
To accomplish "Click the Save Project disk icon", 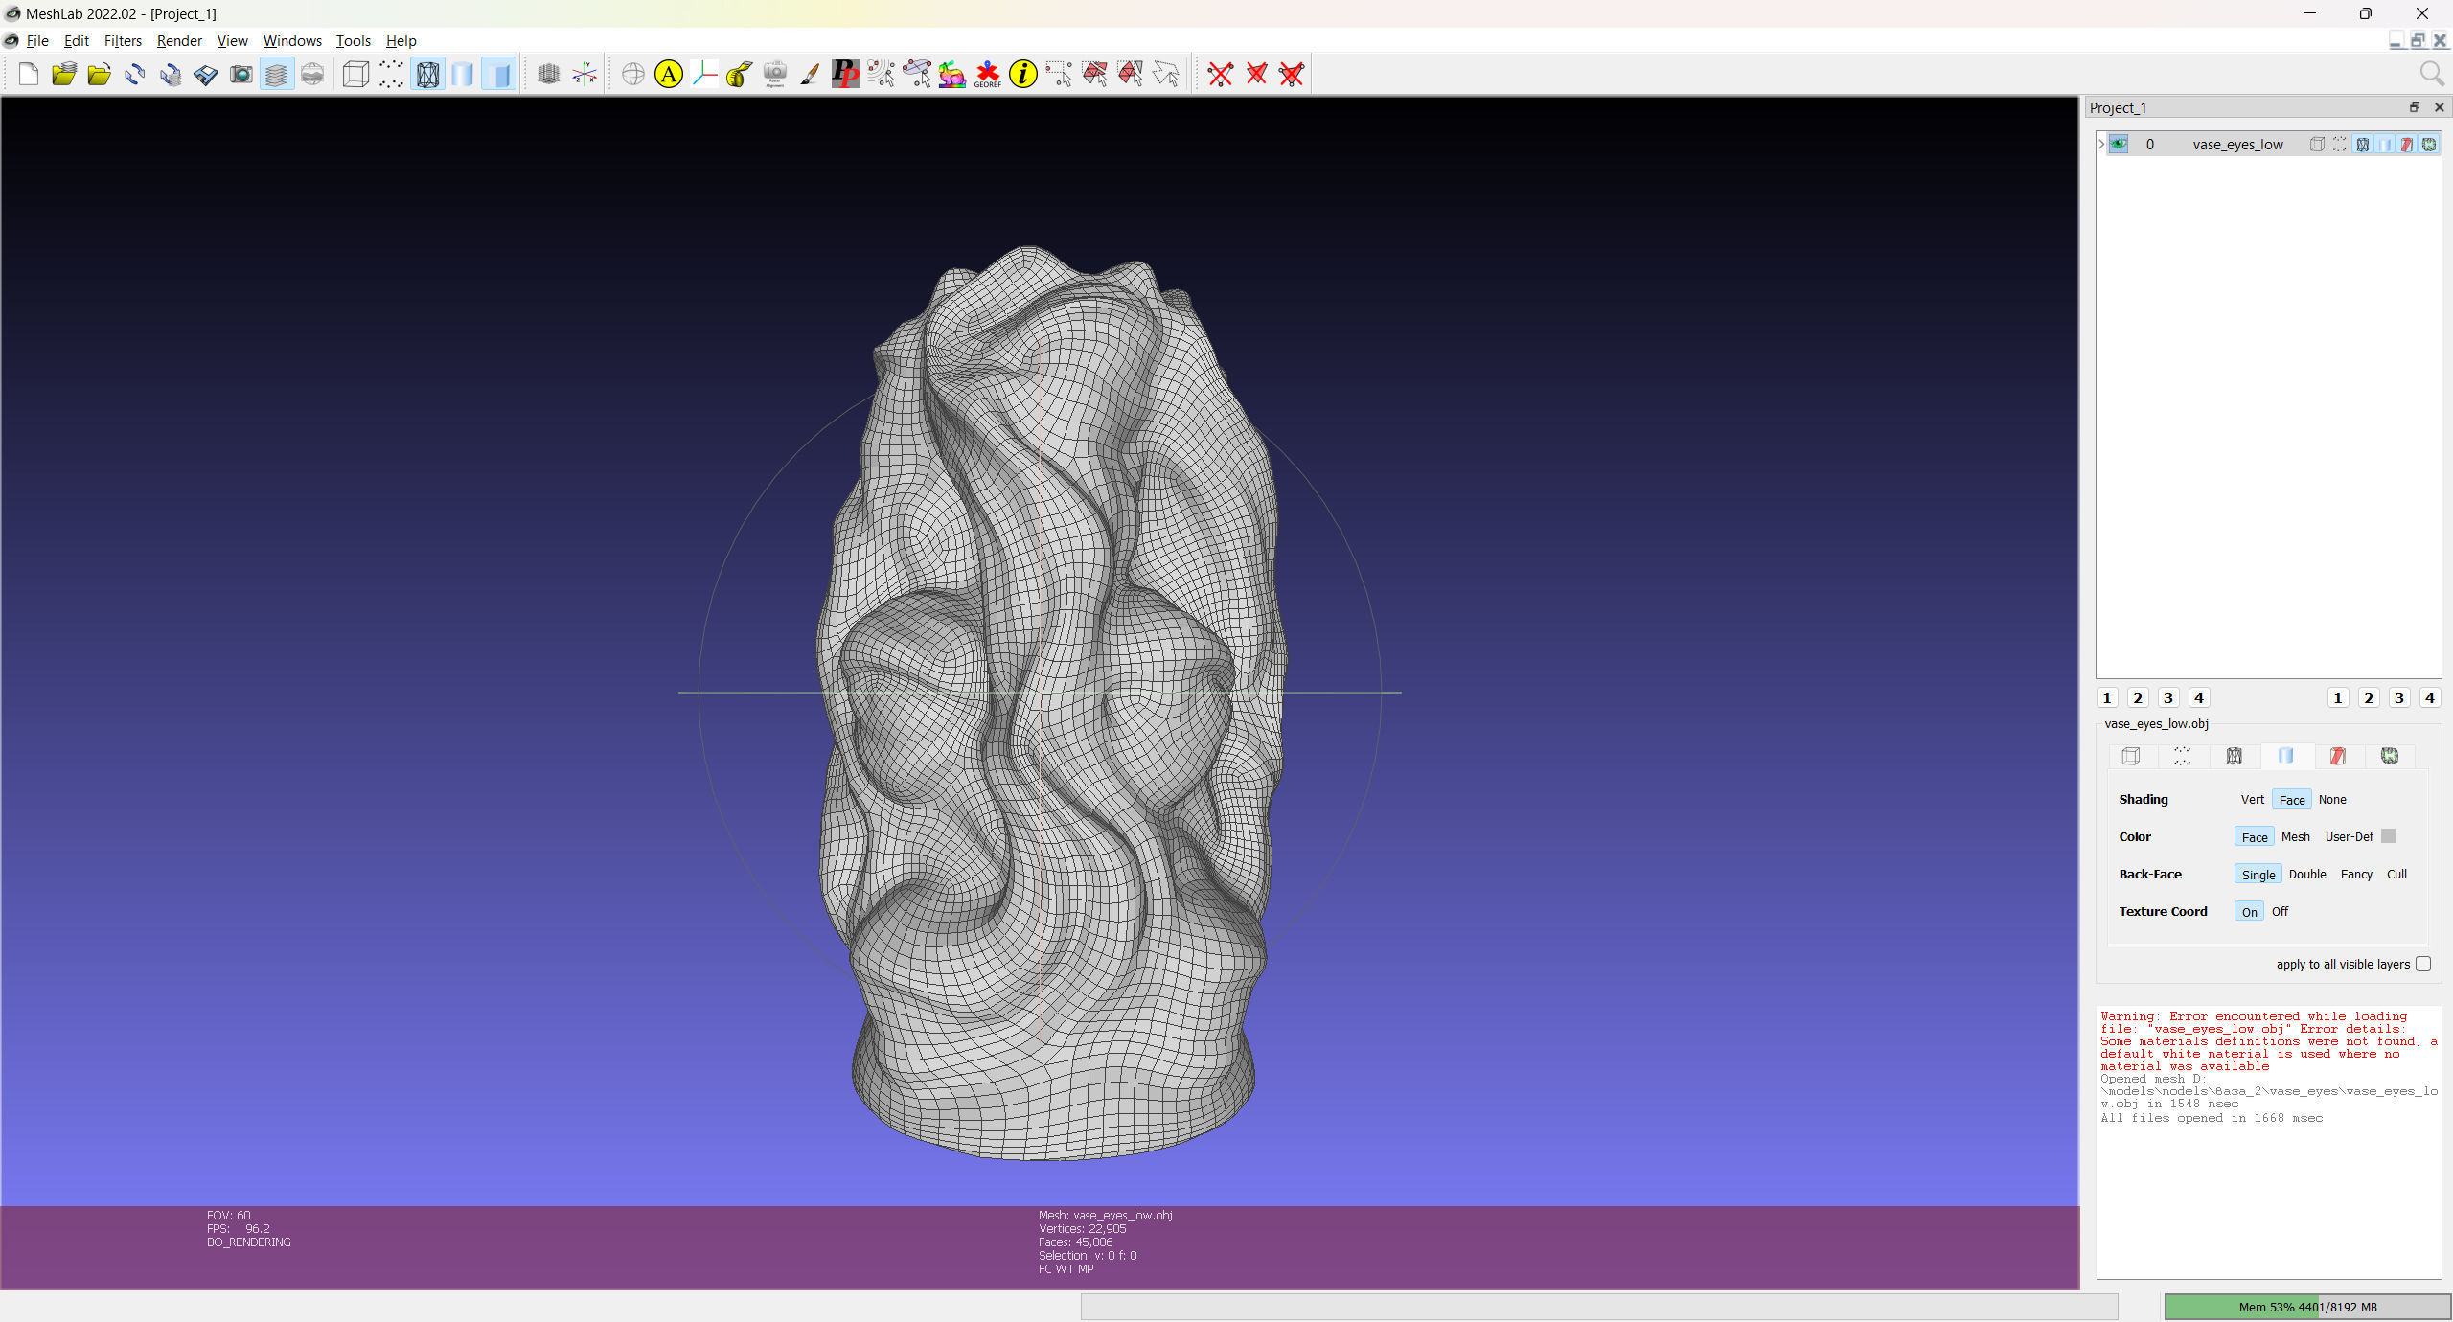I will (x=205, y=74).
